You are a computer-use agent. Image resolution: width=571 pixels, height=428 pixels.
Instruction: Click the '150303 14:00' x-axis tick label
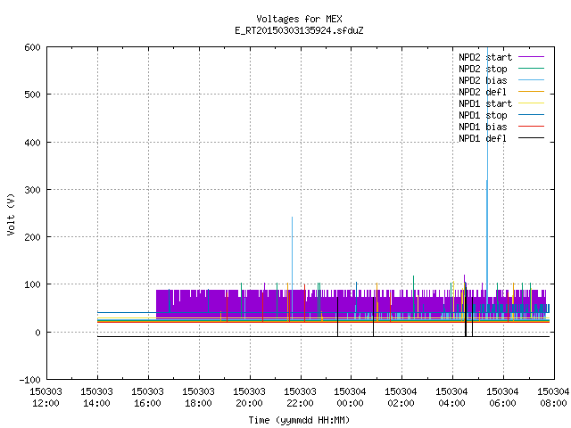click(97, 397)
